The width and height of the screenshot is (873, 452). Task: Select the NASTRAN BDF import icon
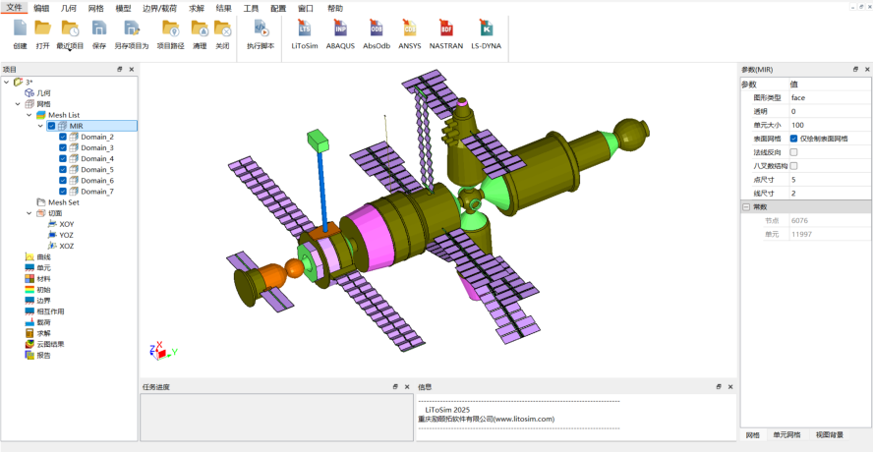click(x=446, y=28)
